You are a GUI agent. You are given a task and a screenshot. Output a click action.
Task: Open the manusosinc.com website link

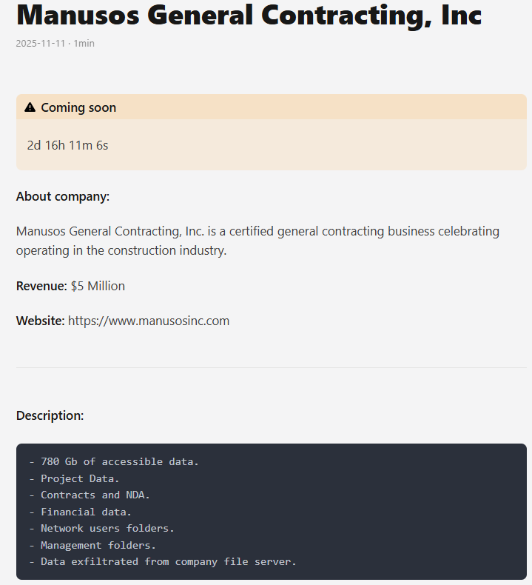pos(149,321)
